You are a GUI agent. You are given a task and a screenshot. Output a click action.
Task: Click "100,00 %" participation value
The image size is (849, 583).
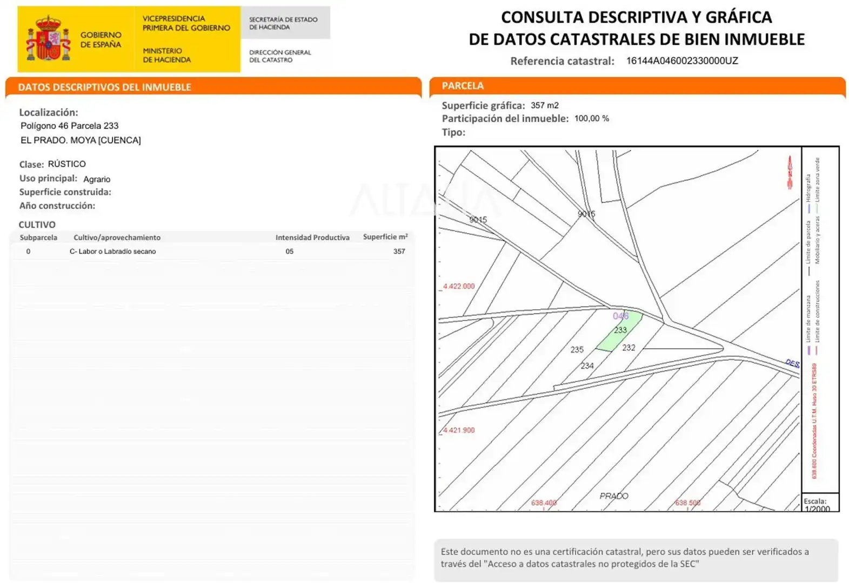pos(592,118)
